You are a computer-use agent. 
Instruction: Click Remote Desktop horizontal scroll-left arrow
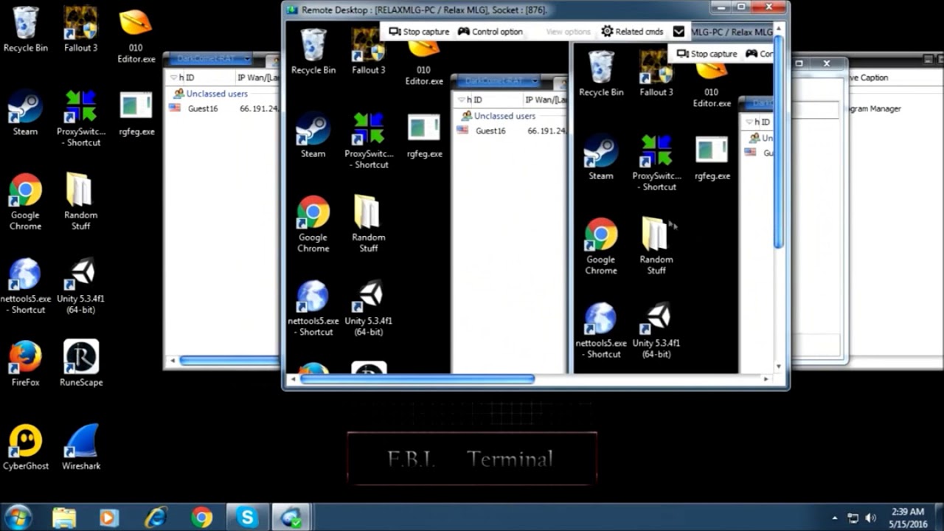(293, 379)
